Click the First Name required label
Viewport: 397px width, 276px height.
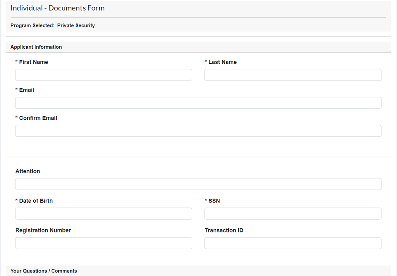click(x=31, y=62)
